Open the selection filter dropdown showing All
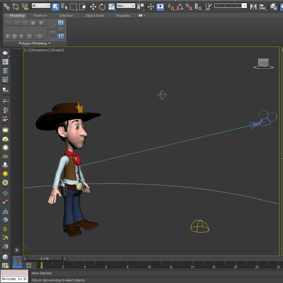Image resolution: width=283 pixels, height=283 pixels. coord(41,6)
